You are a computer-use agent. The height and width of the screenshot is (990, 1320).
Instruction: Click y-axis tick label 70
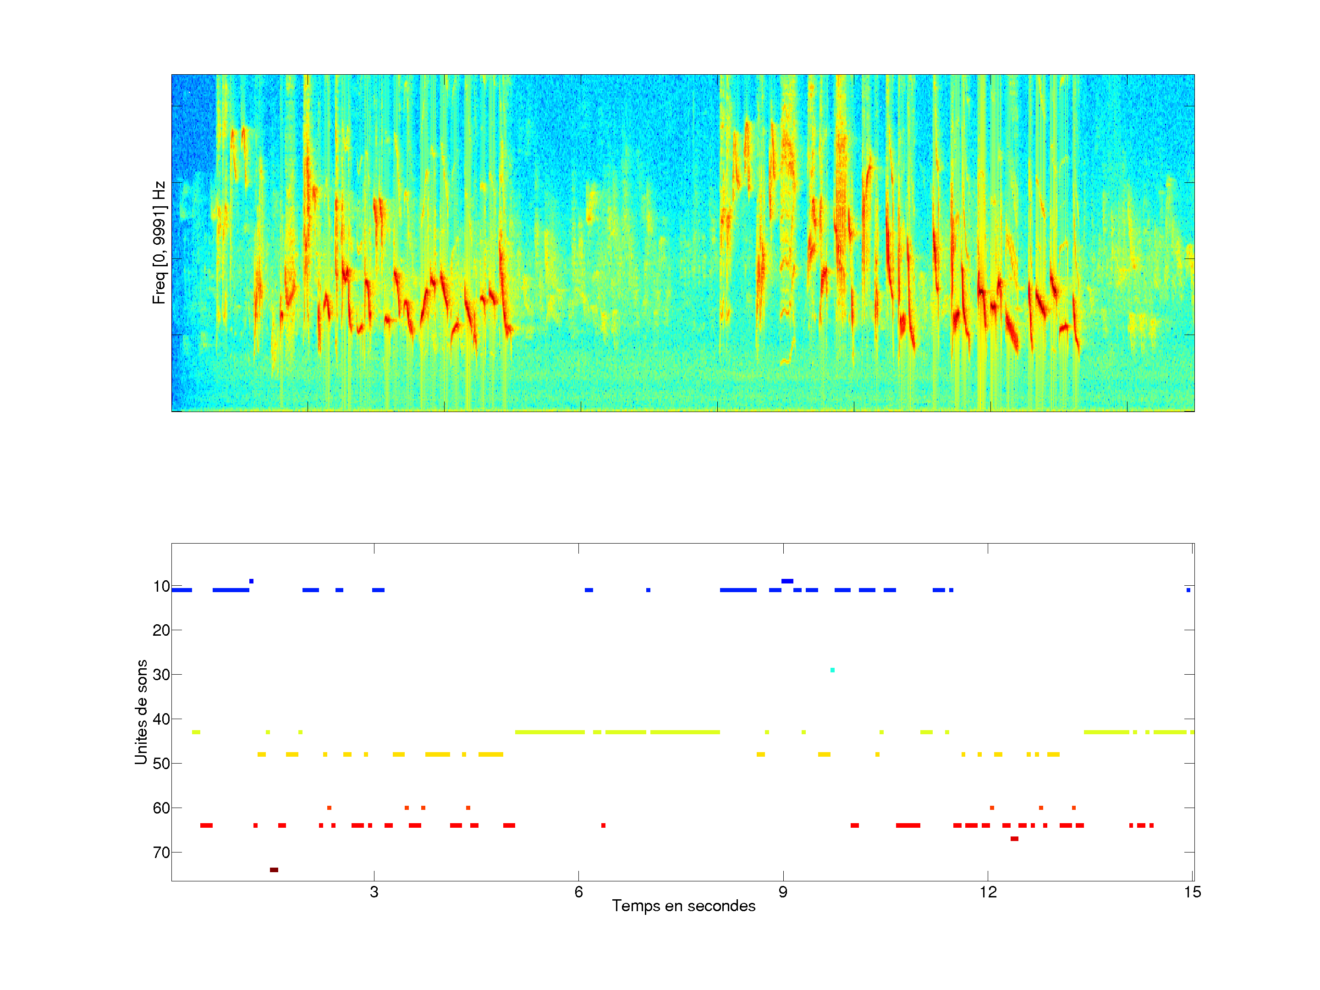pos(161,852)
